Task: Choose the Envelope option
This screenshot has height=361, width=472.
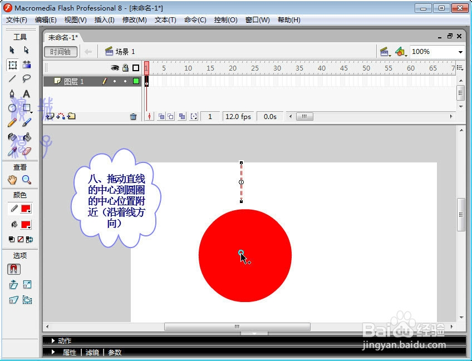Action: (x=27, y=300)
